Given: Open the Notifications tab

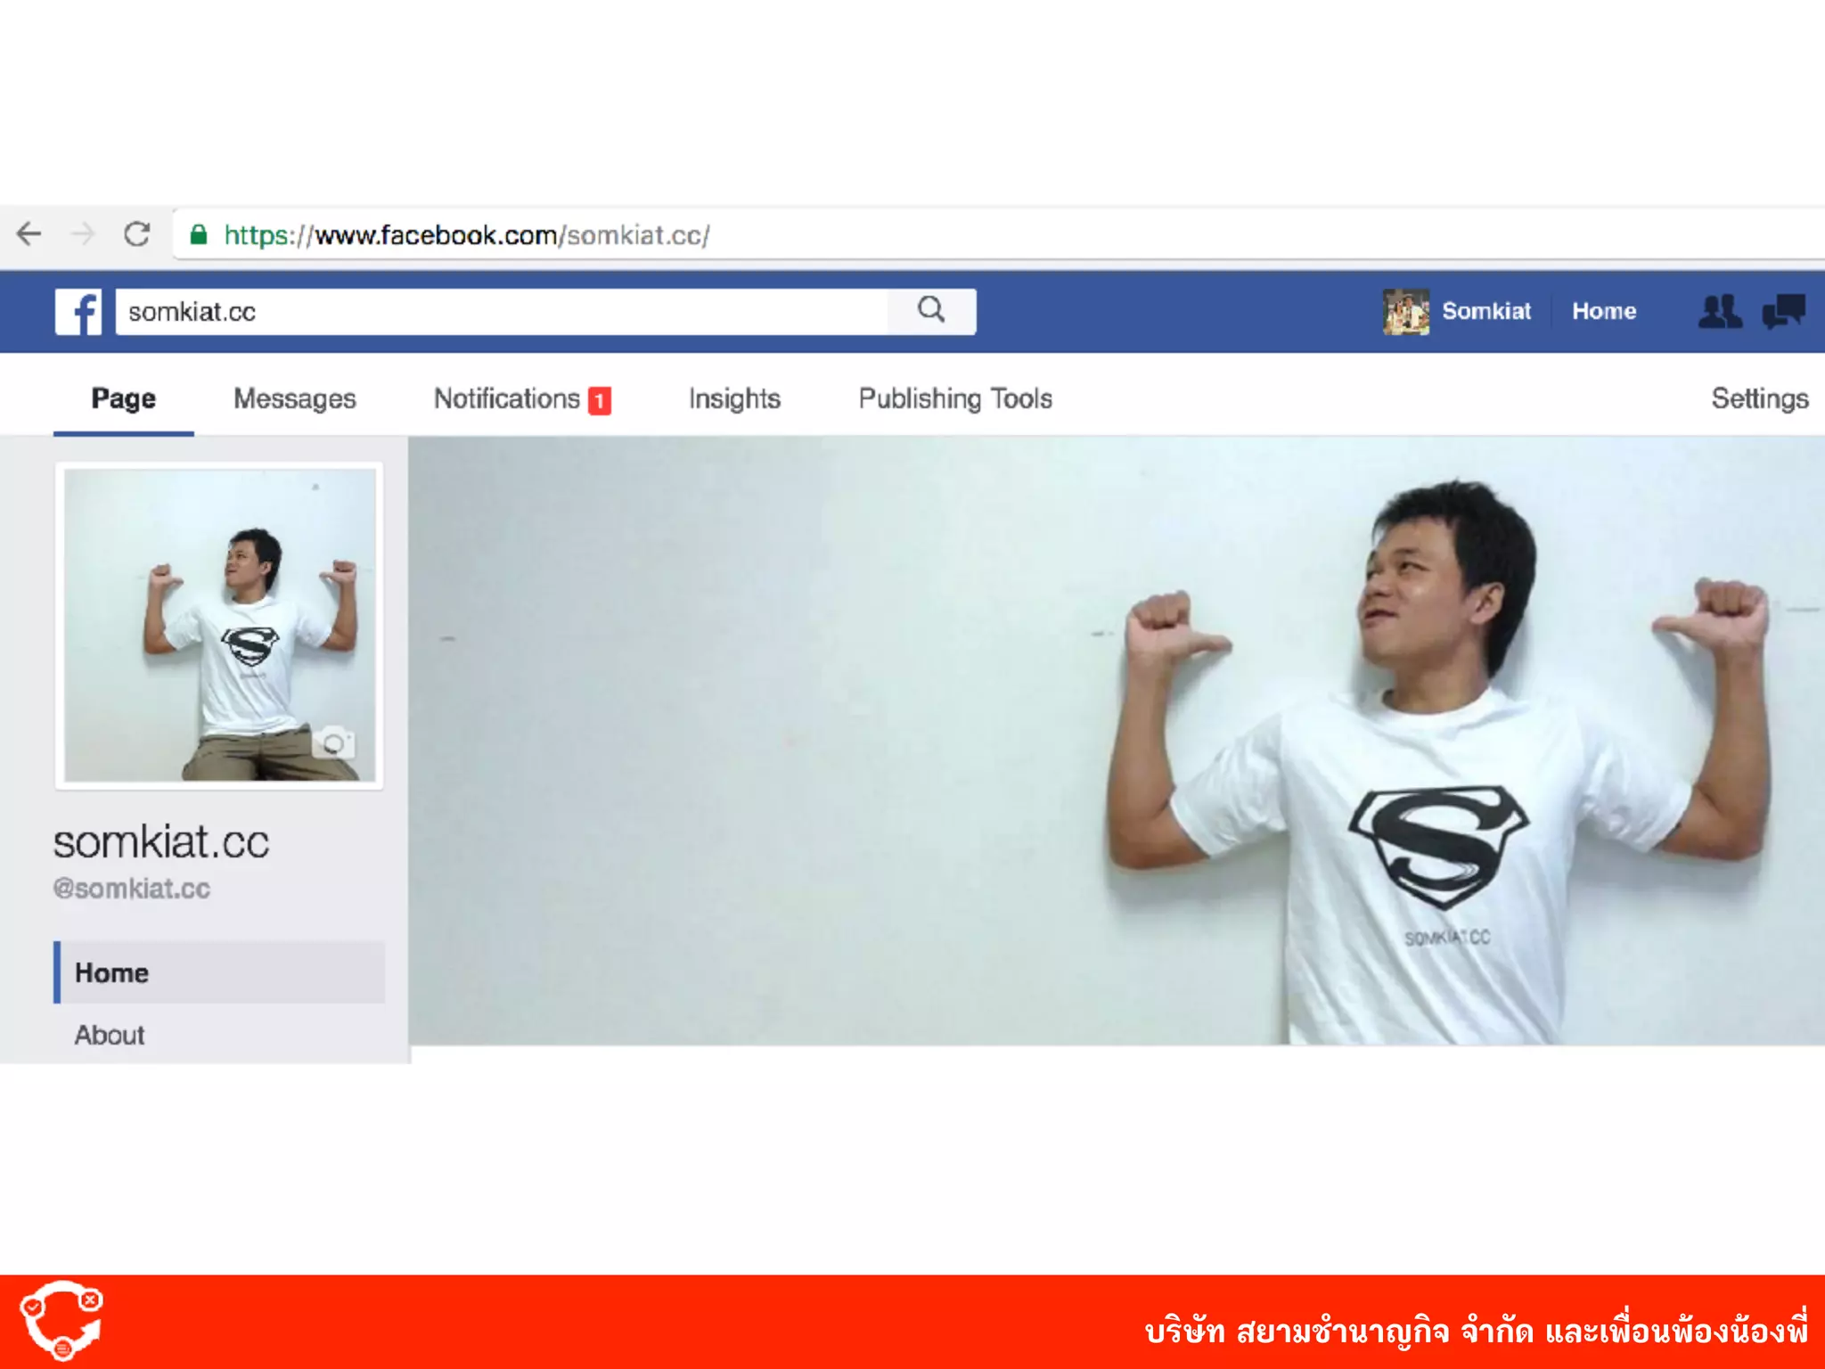Looking at the screenshot, I should (506, 398).
